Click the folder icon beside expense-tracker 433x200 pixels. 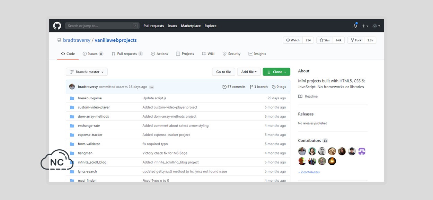[72, 135]
